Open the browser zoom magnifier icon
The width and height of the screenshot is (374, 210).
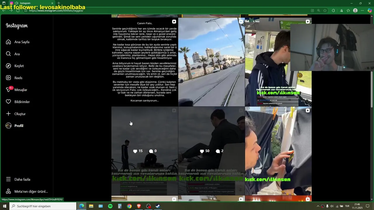[318, 10]
